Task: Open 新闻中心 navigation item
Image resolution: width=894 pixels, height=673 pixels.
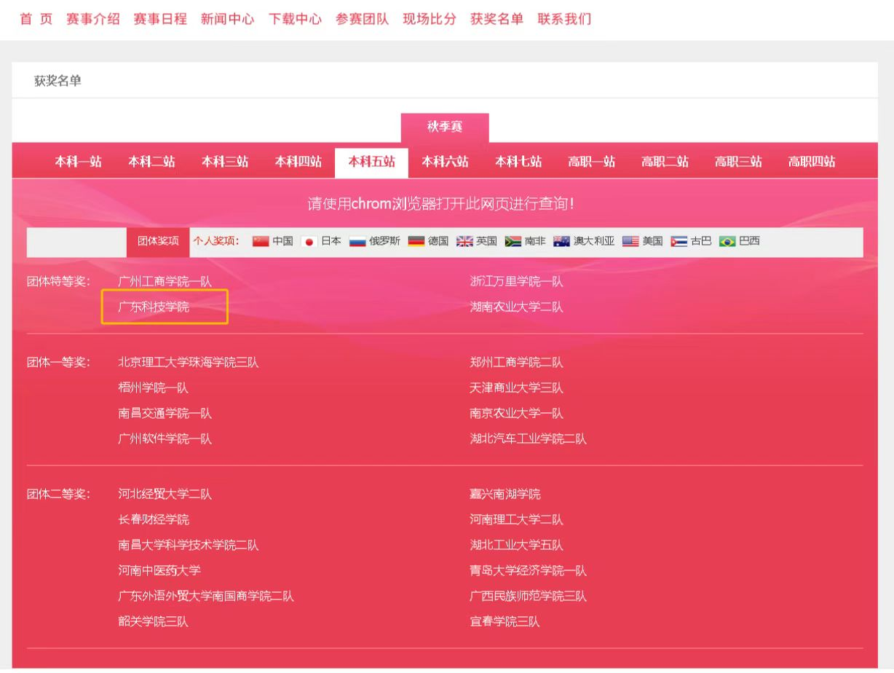Action: (x=228, y=19)
